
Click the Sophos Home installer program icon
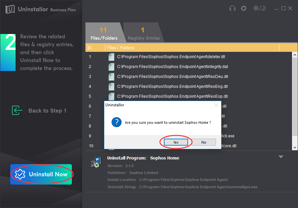click(96, 162)
